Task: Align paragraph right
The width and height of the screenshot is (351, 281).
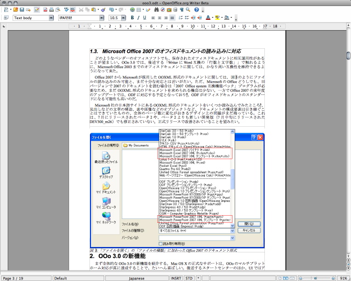Action: 166,18
